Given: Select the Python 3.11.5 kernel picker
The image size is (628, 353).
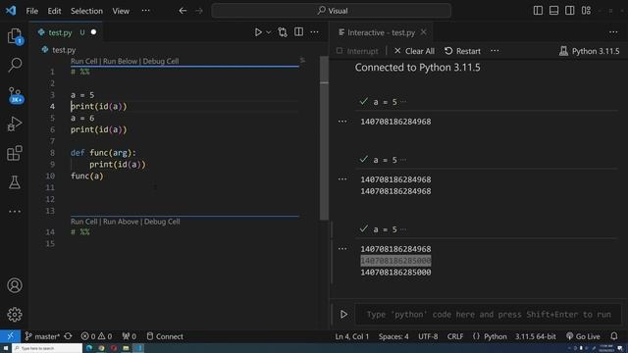Looking at the screenshot, I should [589, 51].
